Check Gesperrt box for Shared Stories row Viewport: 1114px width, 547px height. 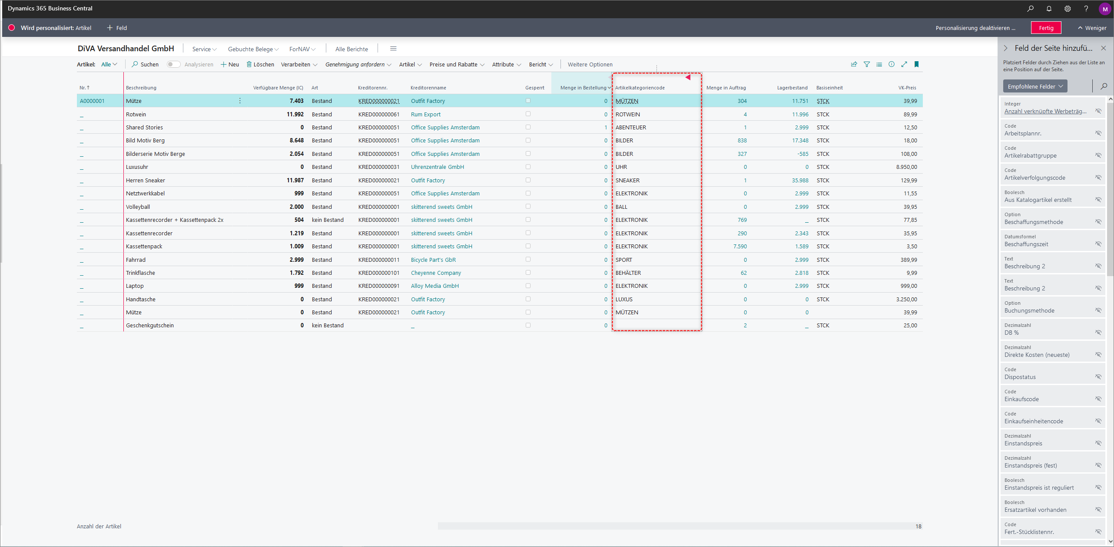(x=528, y=127)
